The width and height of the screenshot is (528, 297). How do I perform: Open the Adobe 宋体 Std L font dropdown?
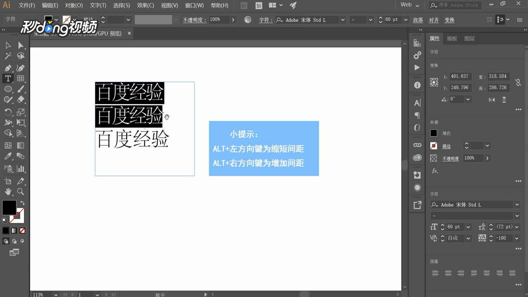tap(516, 205)
